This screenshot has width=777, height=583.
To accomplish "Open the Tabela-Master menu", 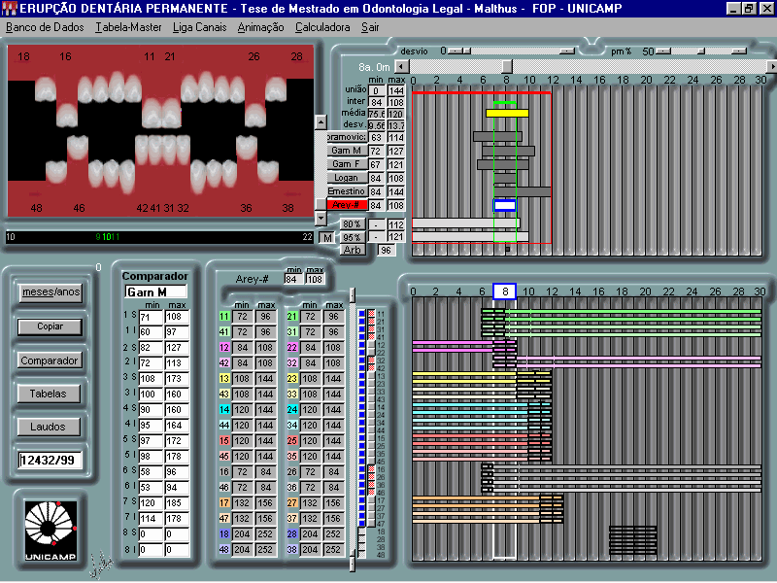I will pyautogui.click(x=128, y=27).
